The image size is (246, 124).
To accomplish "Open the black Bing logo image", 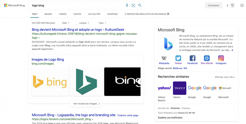I will 122,81.
